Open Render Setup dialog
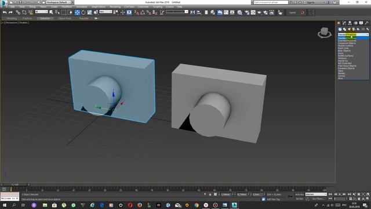The width and height of the screenshot is (371, 209). [247, 12]
